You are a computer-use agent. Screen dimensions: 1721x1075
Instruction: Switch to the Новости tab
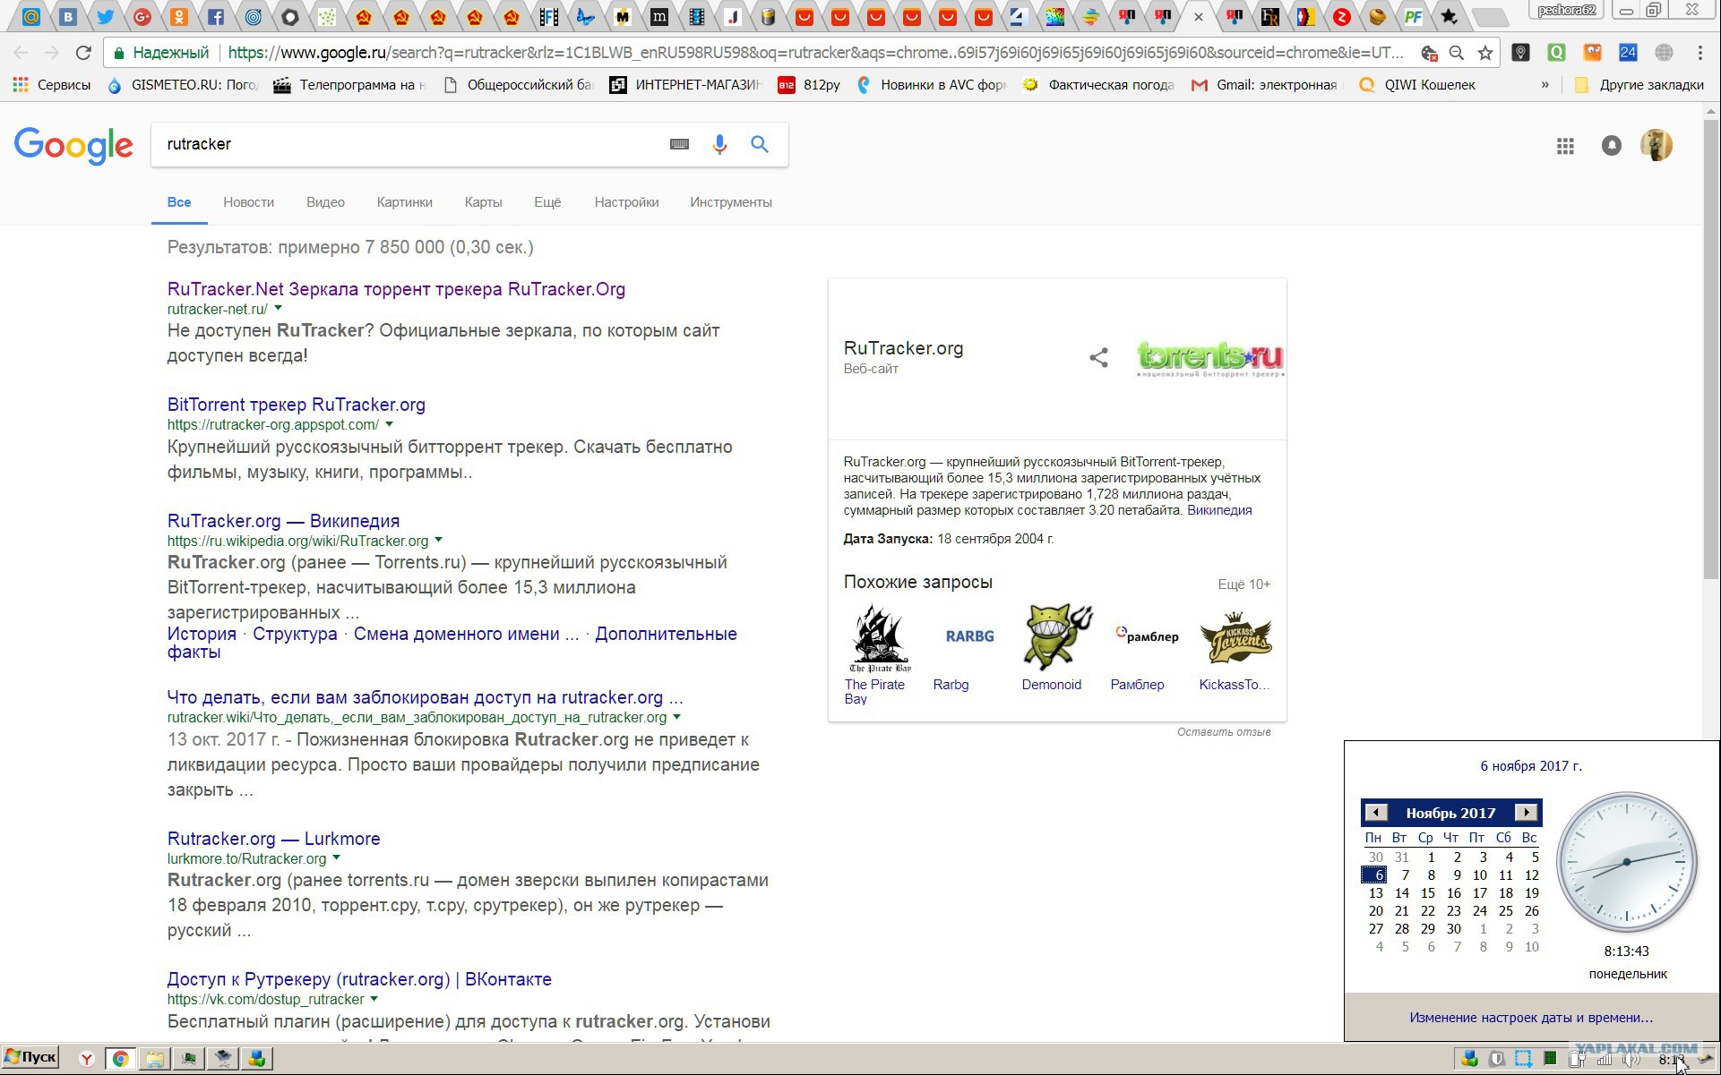click(x=249, y=202)
